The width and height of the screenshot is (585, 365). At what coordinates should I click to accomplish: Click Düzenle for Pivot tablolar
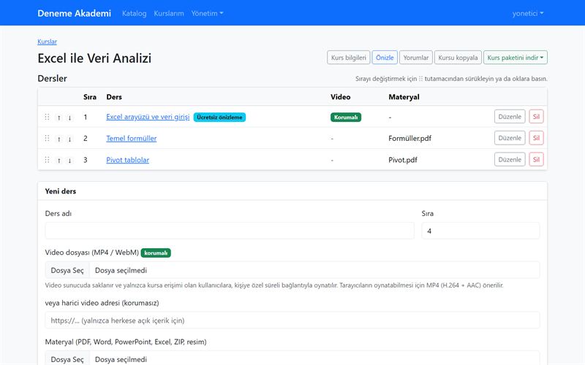pyautogui.click(x=510, y=159)
